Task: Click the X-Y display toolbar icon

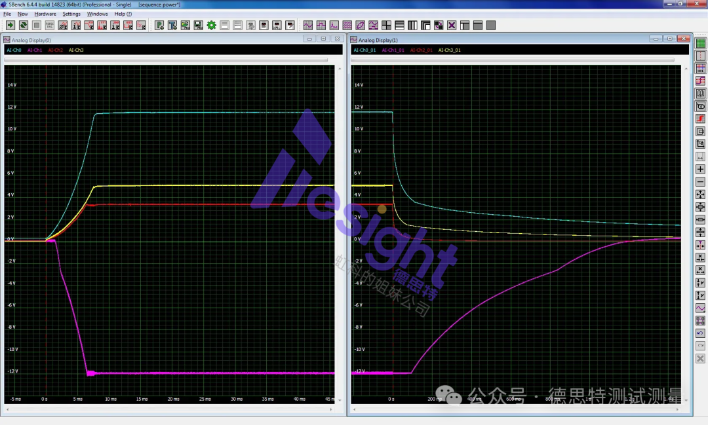Action: click(x=361, y=26)
